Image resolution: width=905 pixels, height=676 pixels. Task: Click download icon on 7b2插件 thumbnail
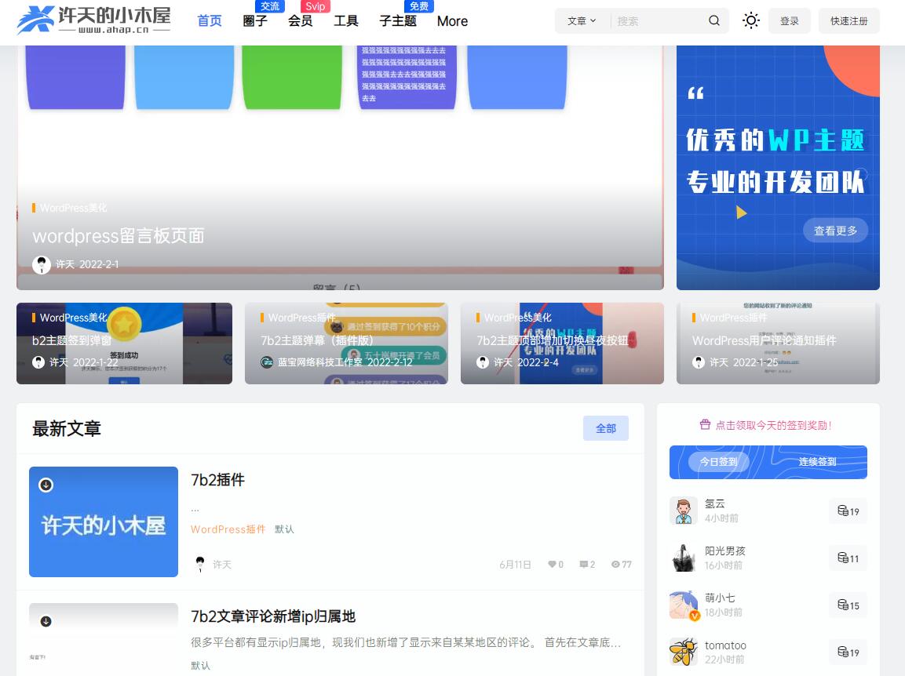tap(46, 485)
